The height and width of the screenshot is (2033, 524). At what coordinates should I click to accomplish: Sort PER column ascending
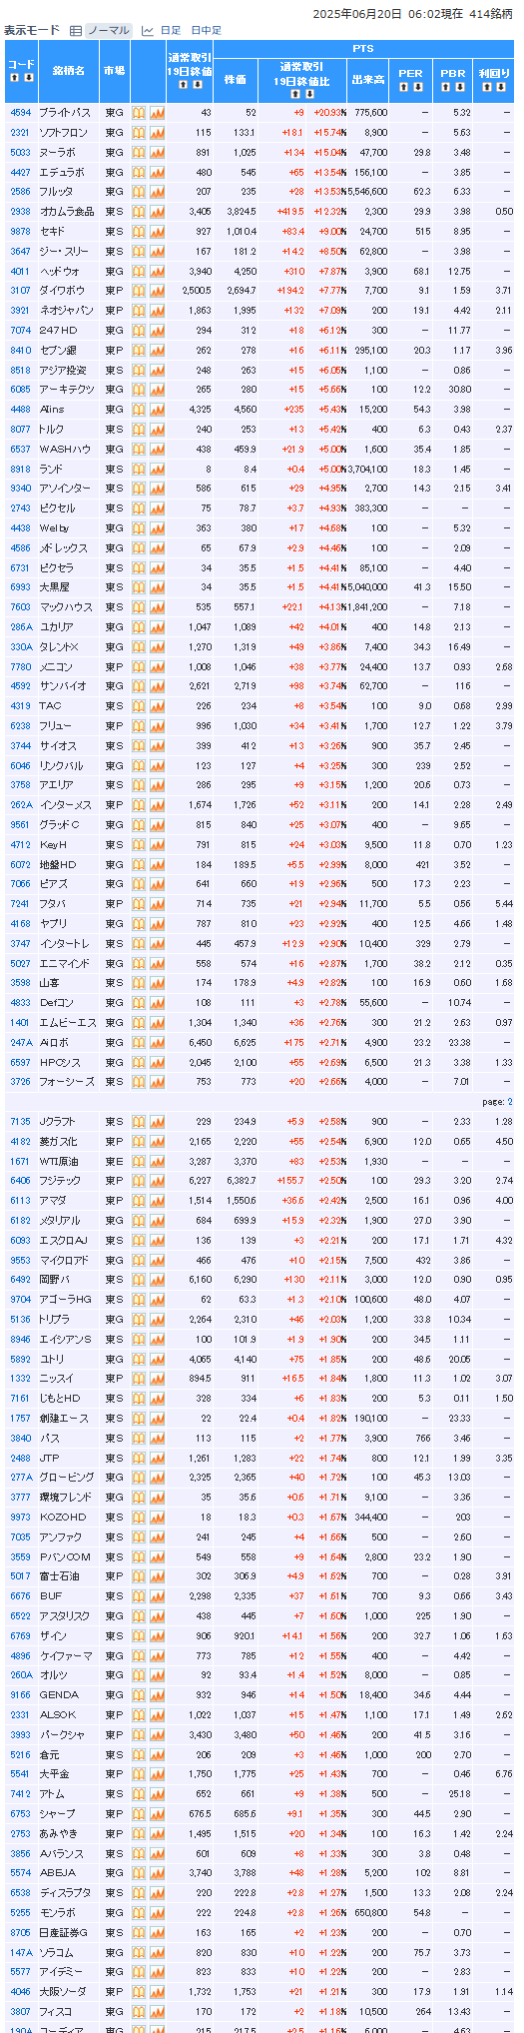coord(403,87)
